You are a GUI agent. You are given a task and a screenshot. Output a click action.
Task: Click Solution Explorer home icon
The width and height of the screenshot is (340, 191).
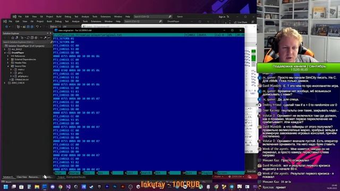point(12,38)
